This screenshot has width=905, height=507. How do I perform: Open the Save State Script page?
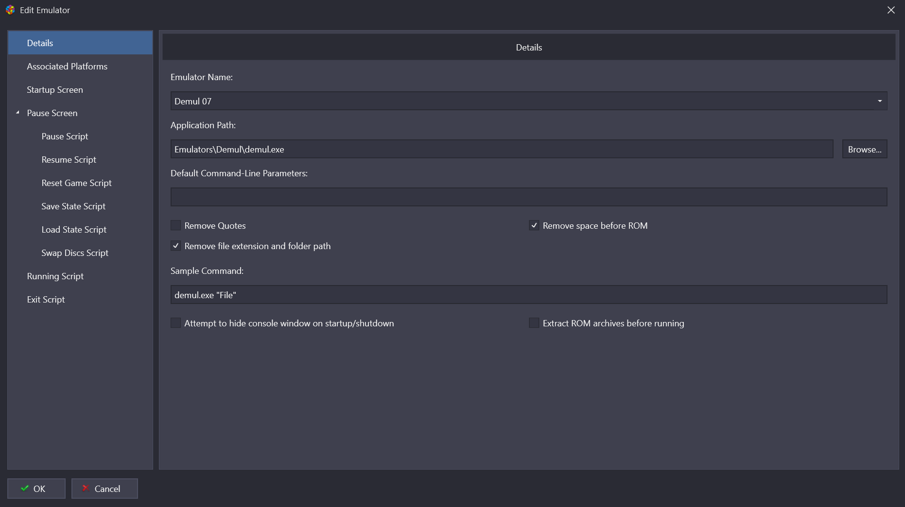tap(73, 206)
